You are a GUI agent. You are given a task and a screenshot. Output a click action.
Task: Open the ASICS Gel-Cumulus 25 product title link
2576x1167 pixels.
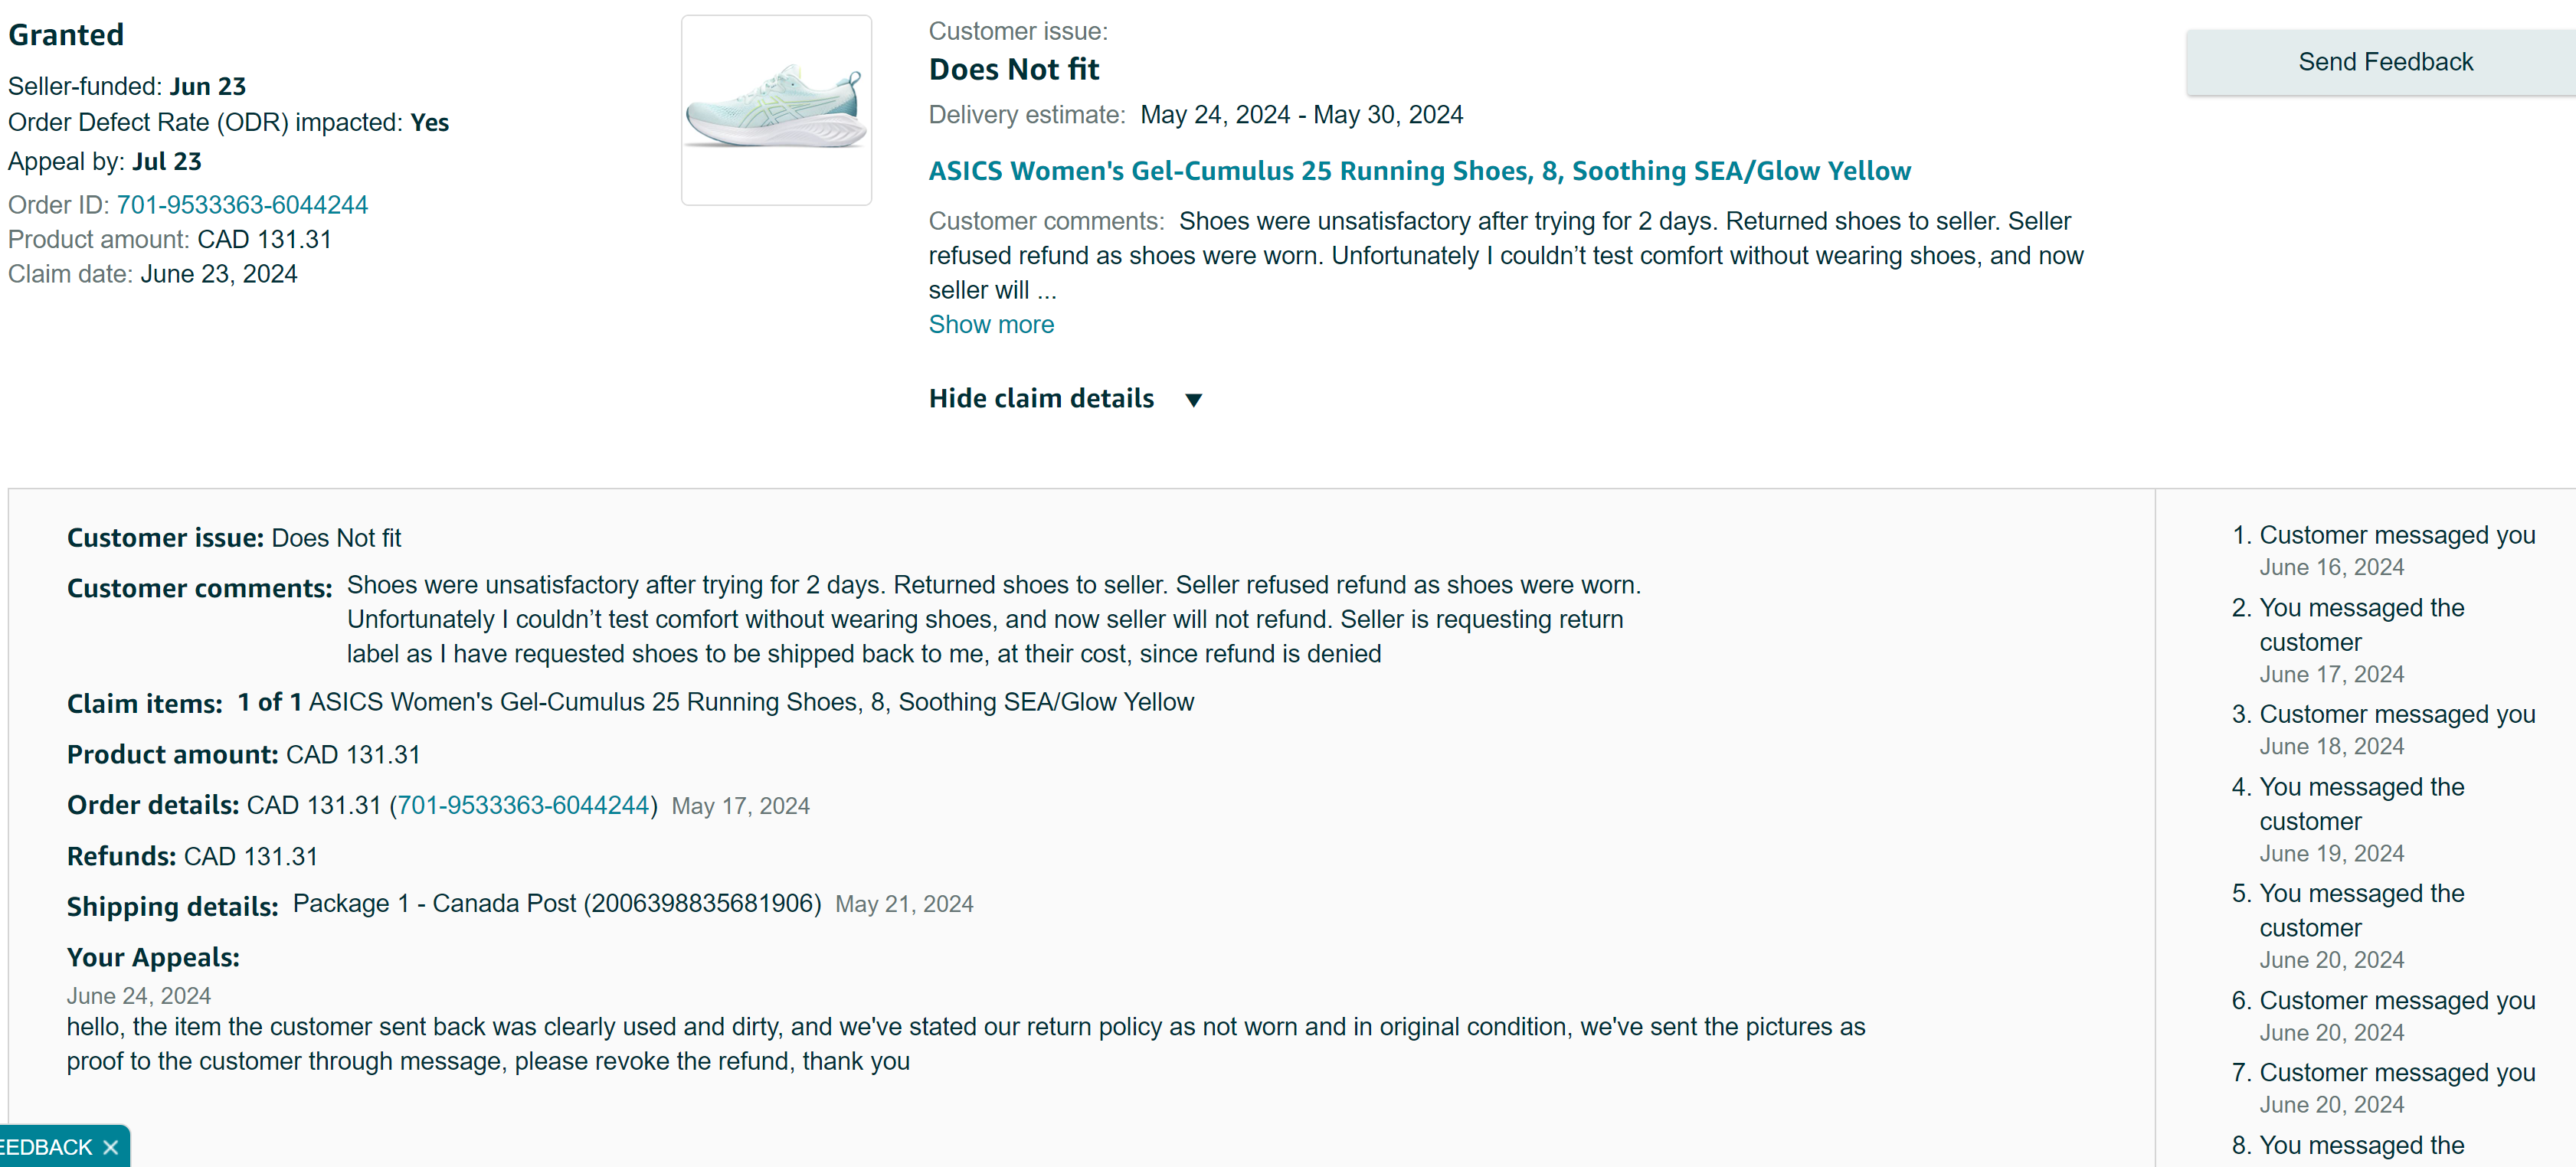(x=1419, y=171)
